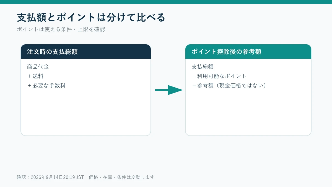
Task: Click the line ＋必要な手数料
Action: pos(46,86)
